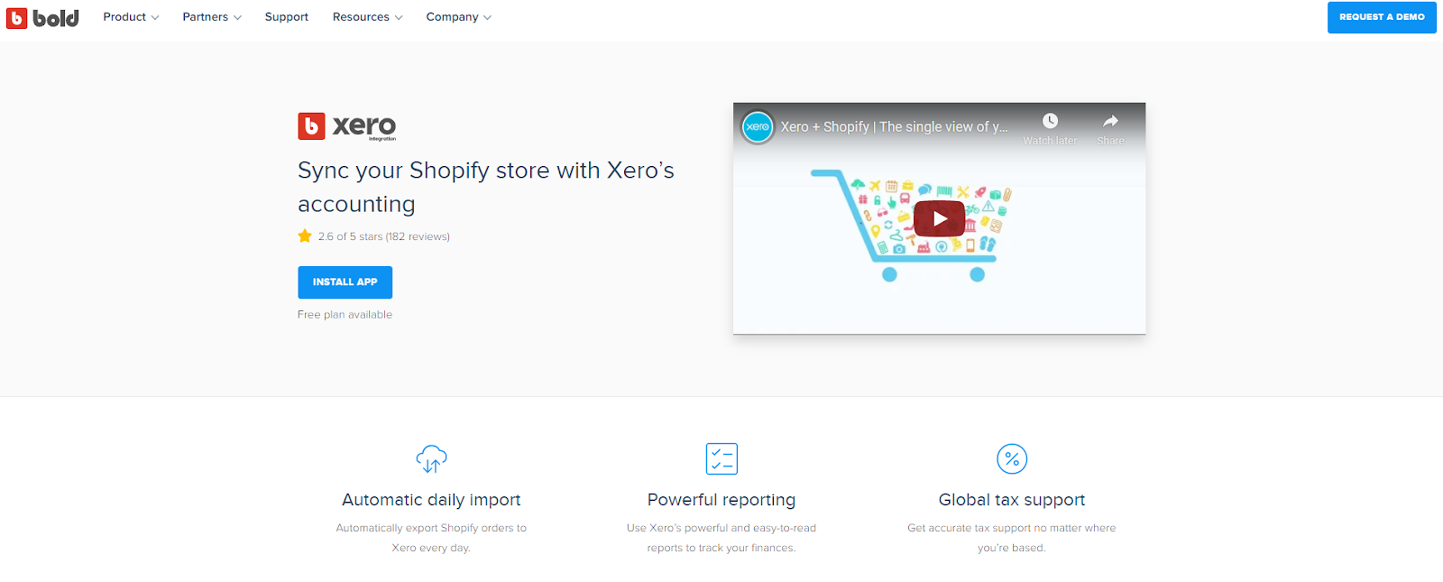Click 'Free plan available' text

pyautogui.click(x=345, y=315)
